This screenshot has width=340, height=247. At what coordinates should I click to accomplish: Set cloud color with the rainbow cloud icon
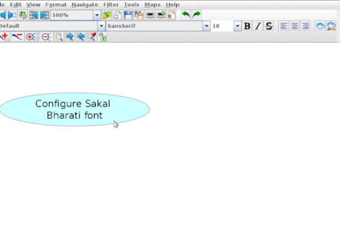coord(331,26)
